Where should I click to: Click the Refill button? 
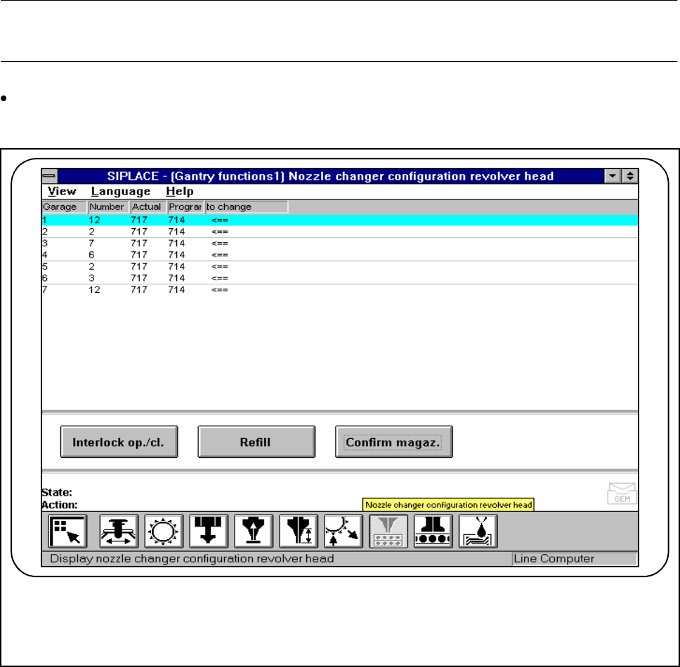point(256,442)
